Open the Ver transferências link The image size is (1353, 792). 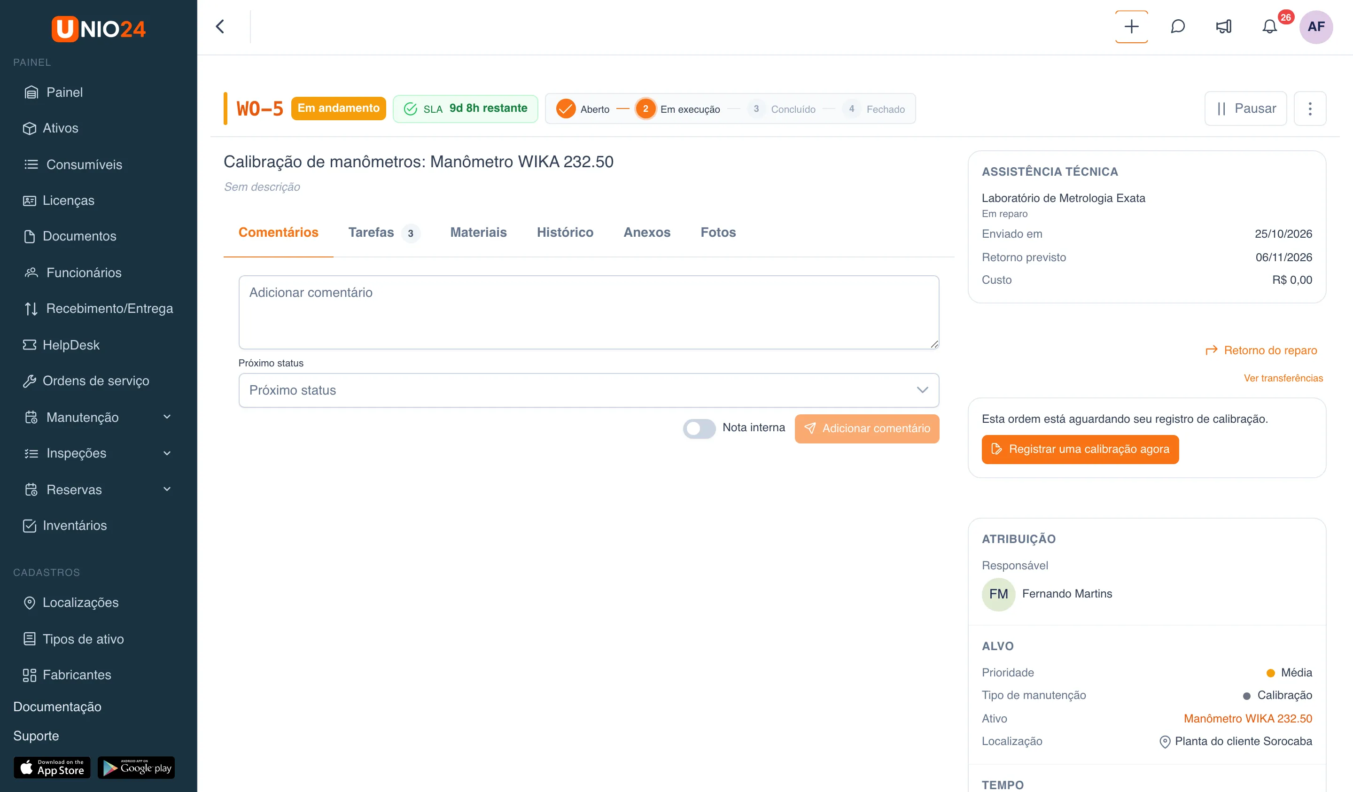[x=1283, y=378]
